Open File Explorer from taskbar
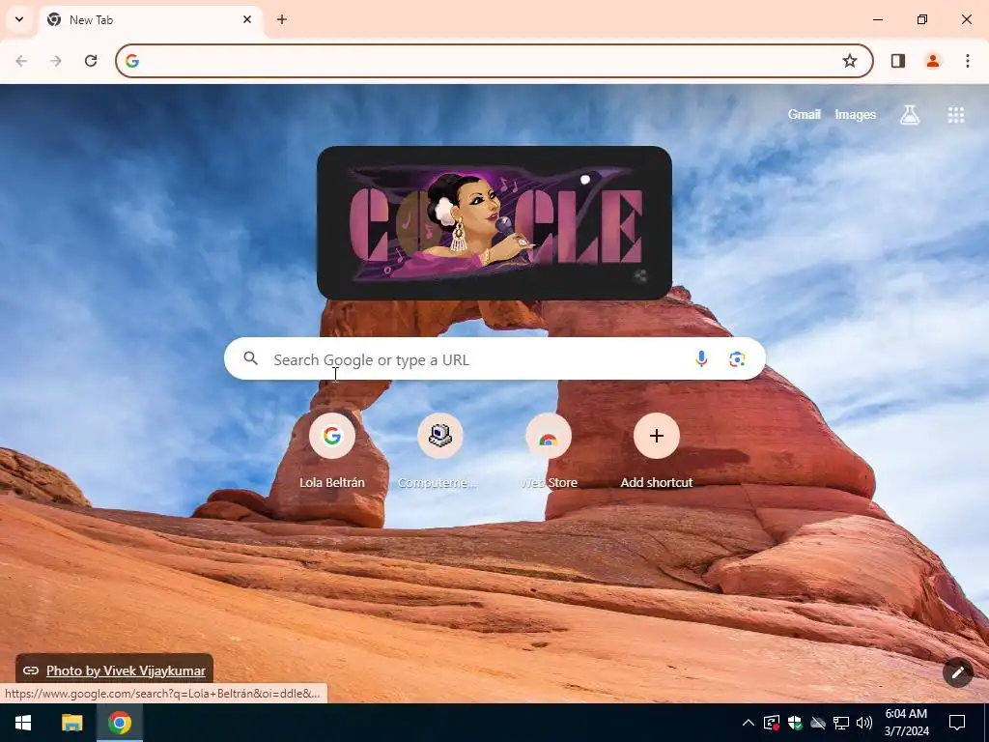989x742 pixels. (x=71, y=723)
